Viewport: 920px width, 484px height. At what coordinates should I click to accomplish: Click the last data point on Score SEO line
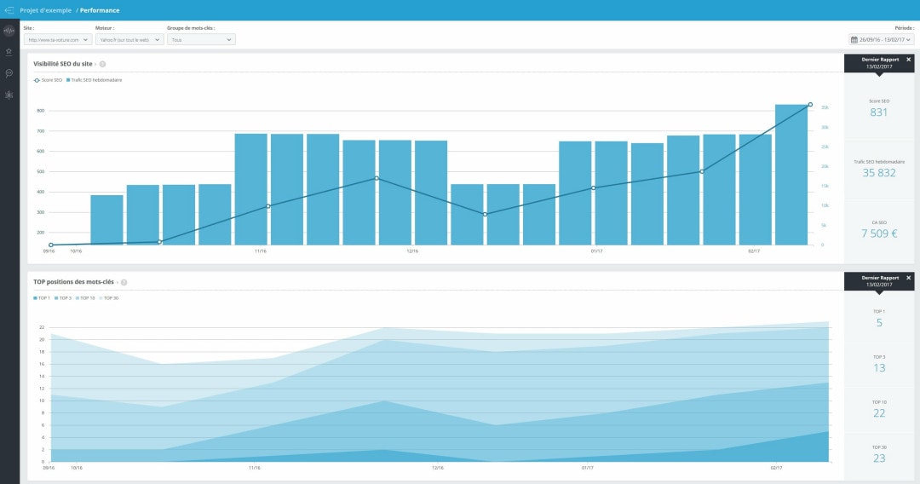click(810, 105)
